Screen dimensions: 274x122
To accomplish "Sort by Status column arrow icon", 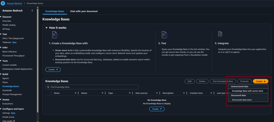I will (x=102, y=93).
